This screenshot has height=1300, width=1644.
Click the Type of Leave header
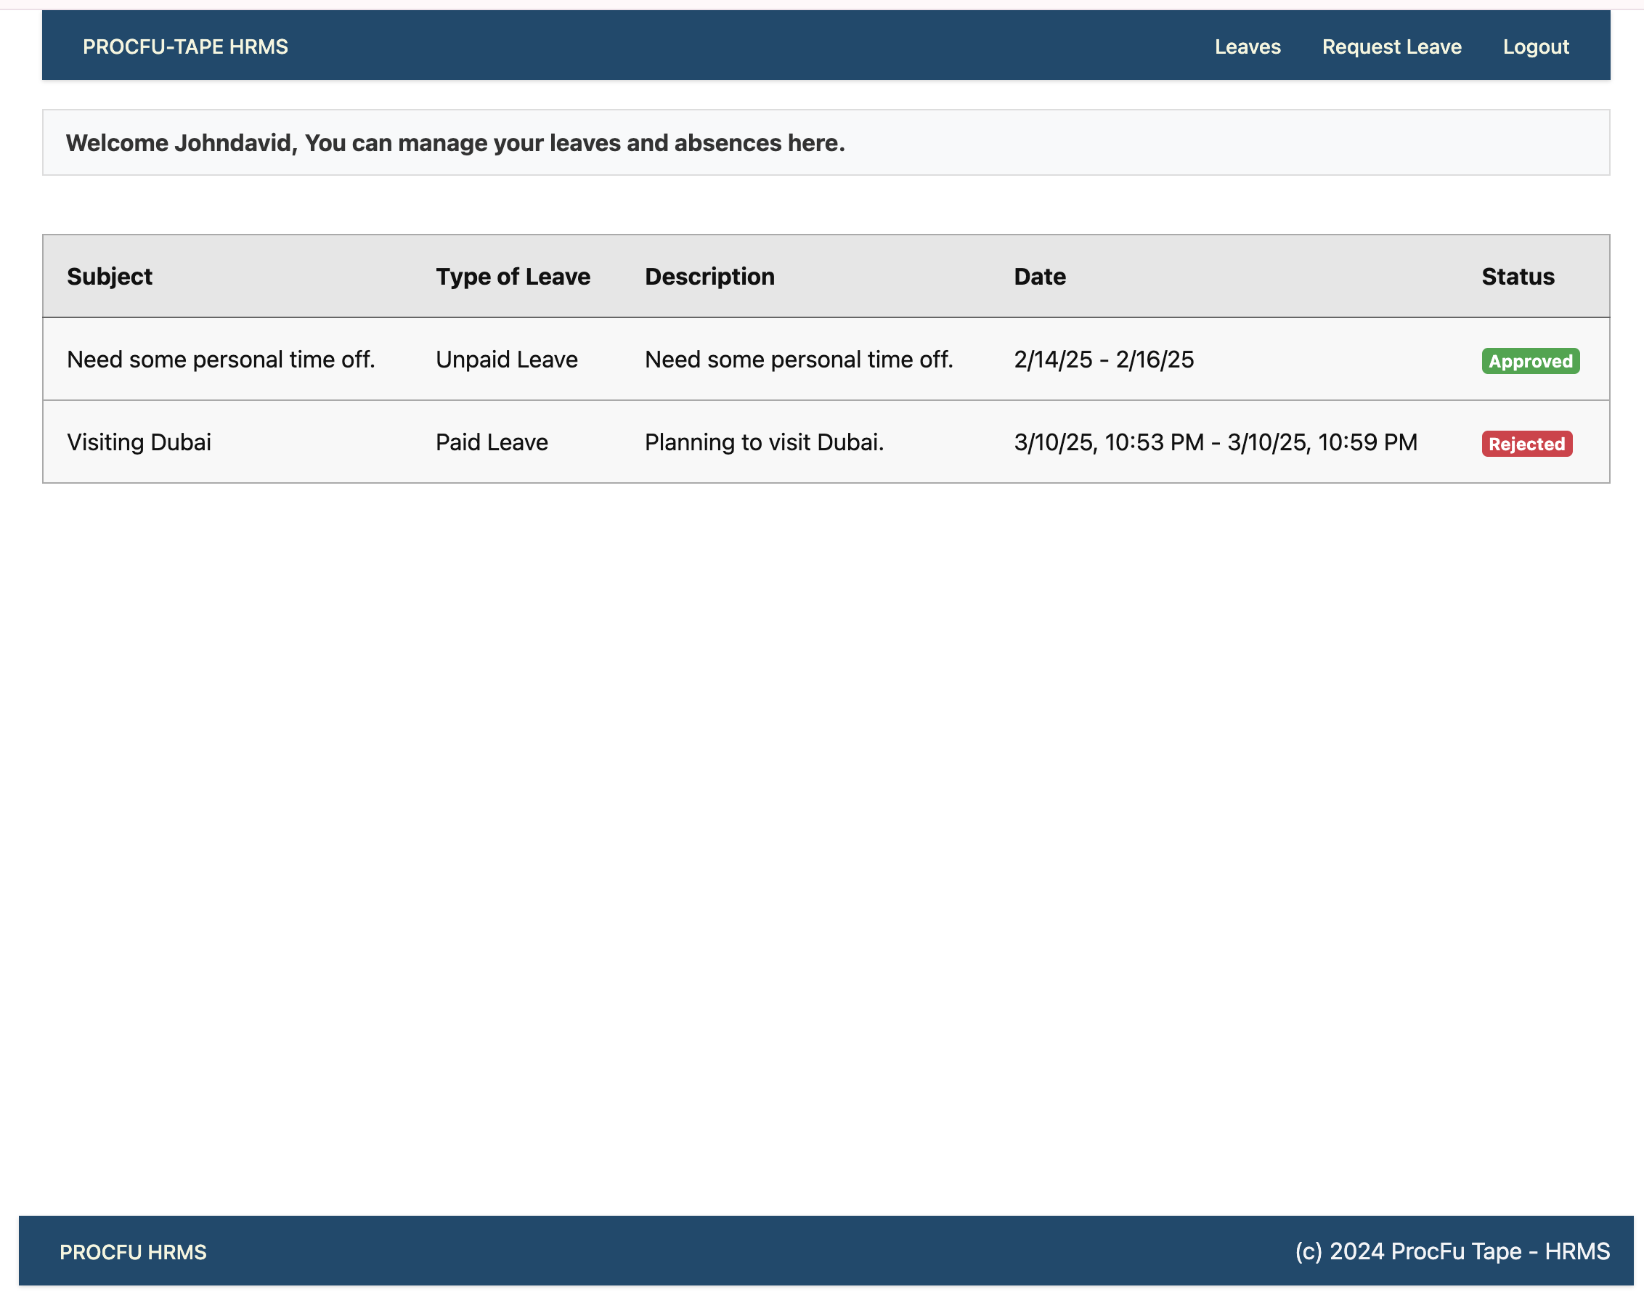pyautogui.click(x=512, y=276)
